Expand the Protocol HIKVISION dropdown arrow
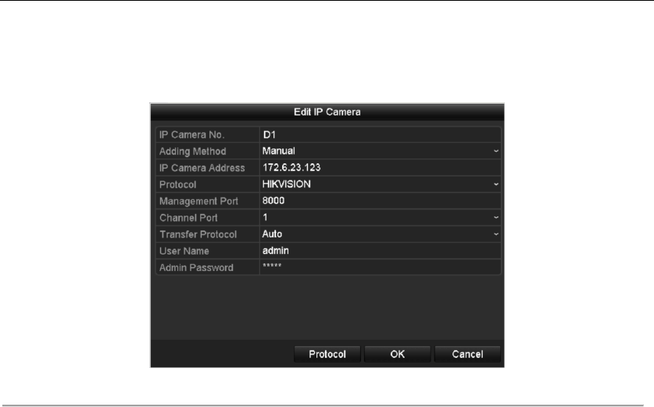 (496, 184)
